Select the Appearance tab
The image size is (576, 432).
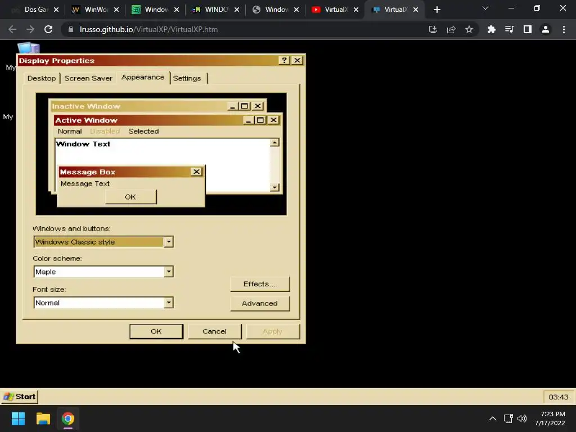click(x=143, y=77)
